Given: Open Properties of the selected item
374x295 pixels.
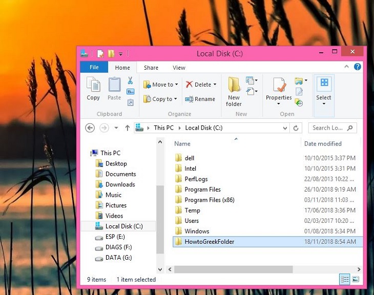Looking at the screenshot, I should pyautogui.click(x=279, y=89).
